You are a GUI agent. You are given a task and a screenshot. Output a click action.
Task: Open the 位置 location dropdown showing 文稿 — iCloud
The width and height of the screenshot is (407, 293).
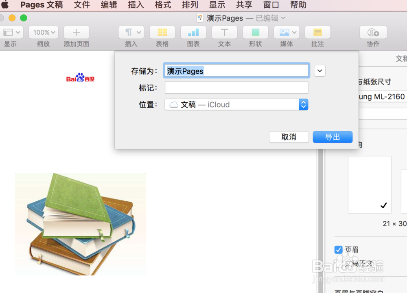coord(236,104)
